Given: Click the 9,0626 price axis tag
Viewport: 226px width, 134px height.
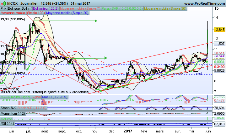Looking at the screenshot, I should (x=219, y=70).
